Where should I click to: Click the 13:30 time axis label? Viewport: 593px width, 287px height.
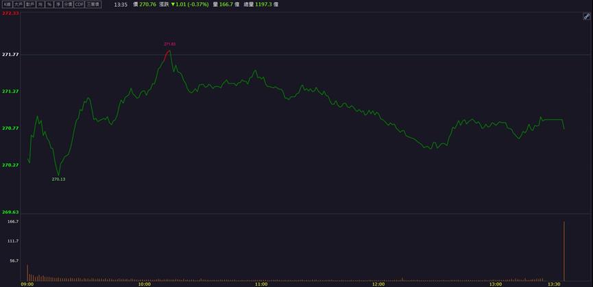pos(555,284)
